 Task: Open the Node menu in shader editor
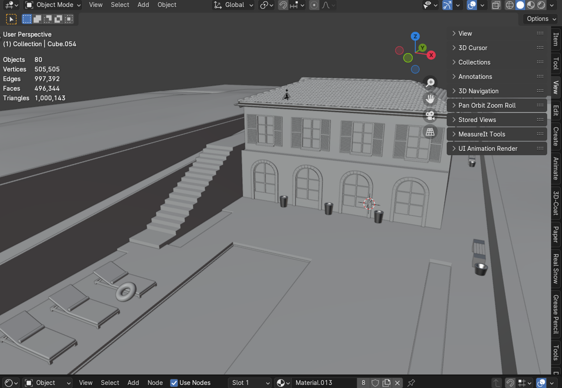[x=155, y=383]
